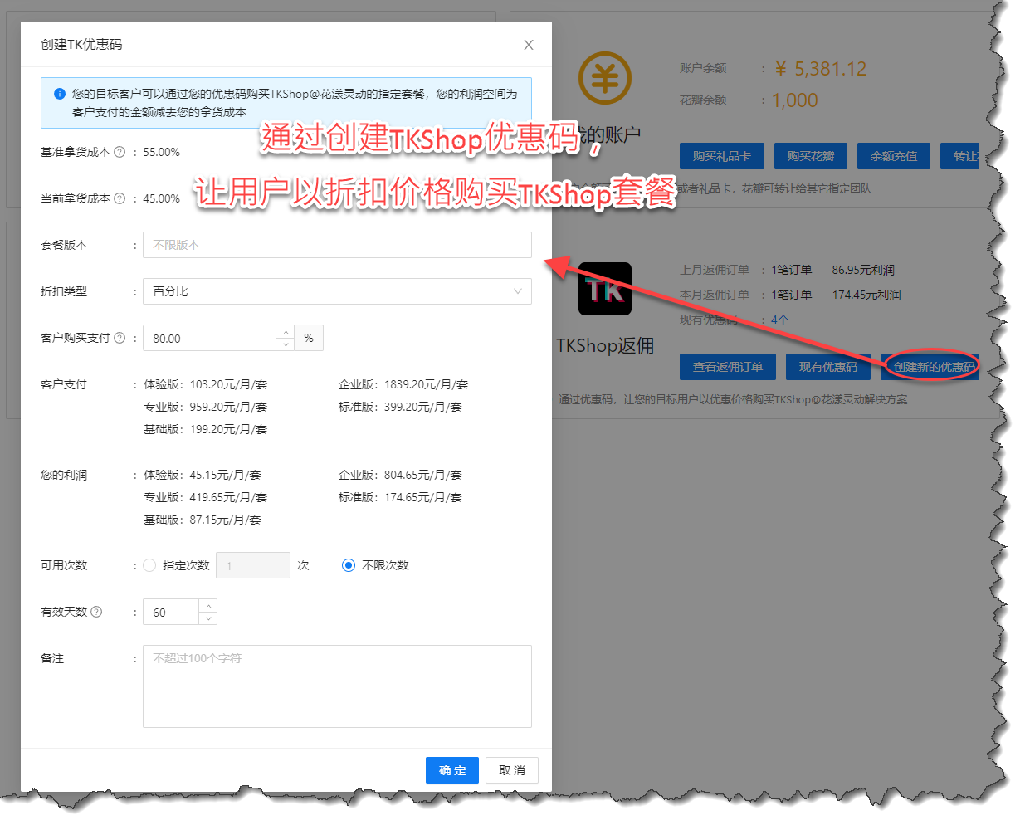Increase 有效天数 with the up arrow
The width and height of the screenshot is (1025, 825).
(208, 606)
